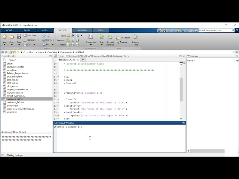Viewport: 239px width, 179px height.
Task: Click the green percent Comment icon
Action: pos(68,40)
